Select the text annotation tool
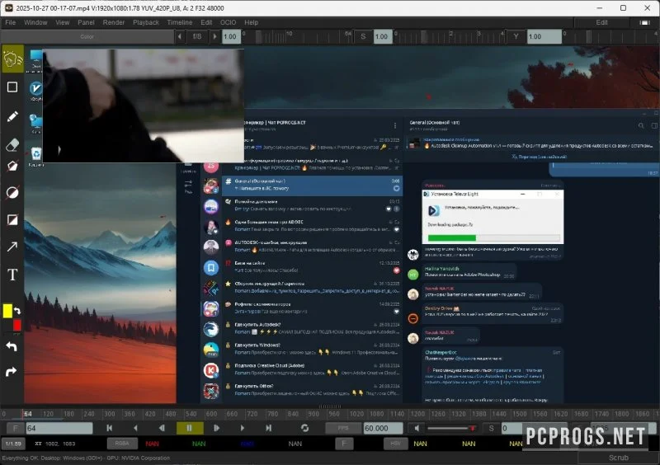 click(12, 275)
